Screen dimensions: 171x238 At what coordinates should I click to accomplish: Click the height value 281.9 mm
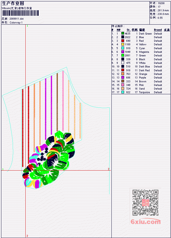point(163,11)
